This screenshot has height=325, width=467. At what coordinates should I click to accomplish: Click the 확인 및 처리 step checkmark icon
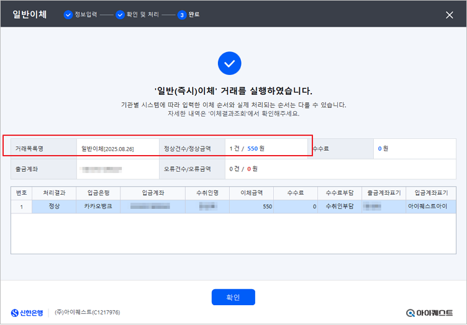click(x=120, y=15)
